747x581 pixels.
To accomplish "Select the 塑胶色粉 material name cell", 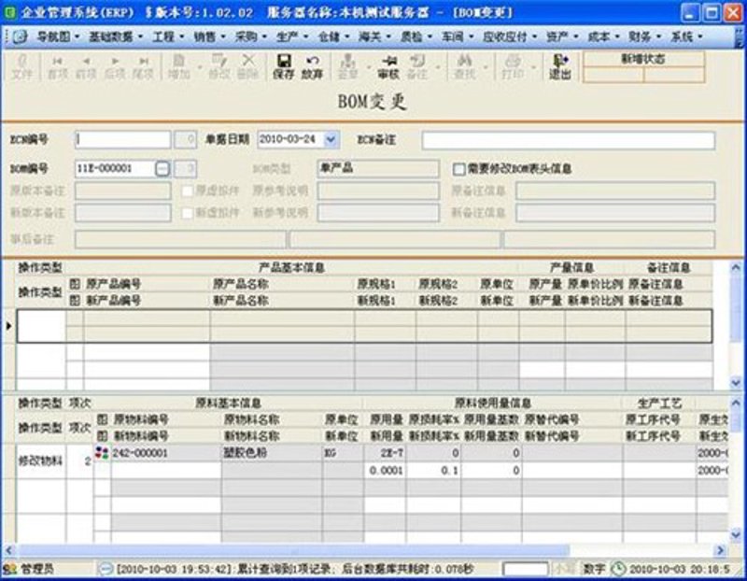I will (x=272, y=453).
